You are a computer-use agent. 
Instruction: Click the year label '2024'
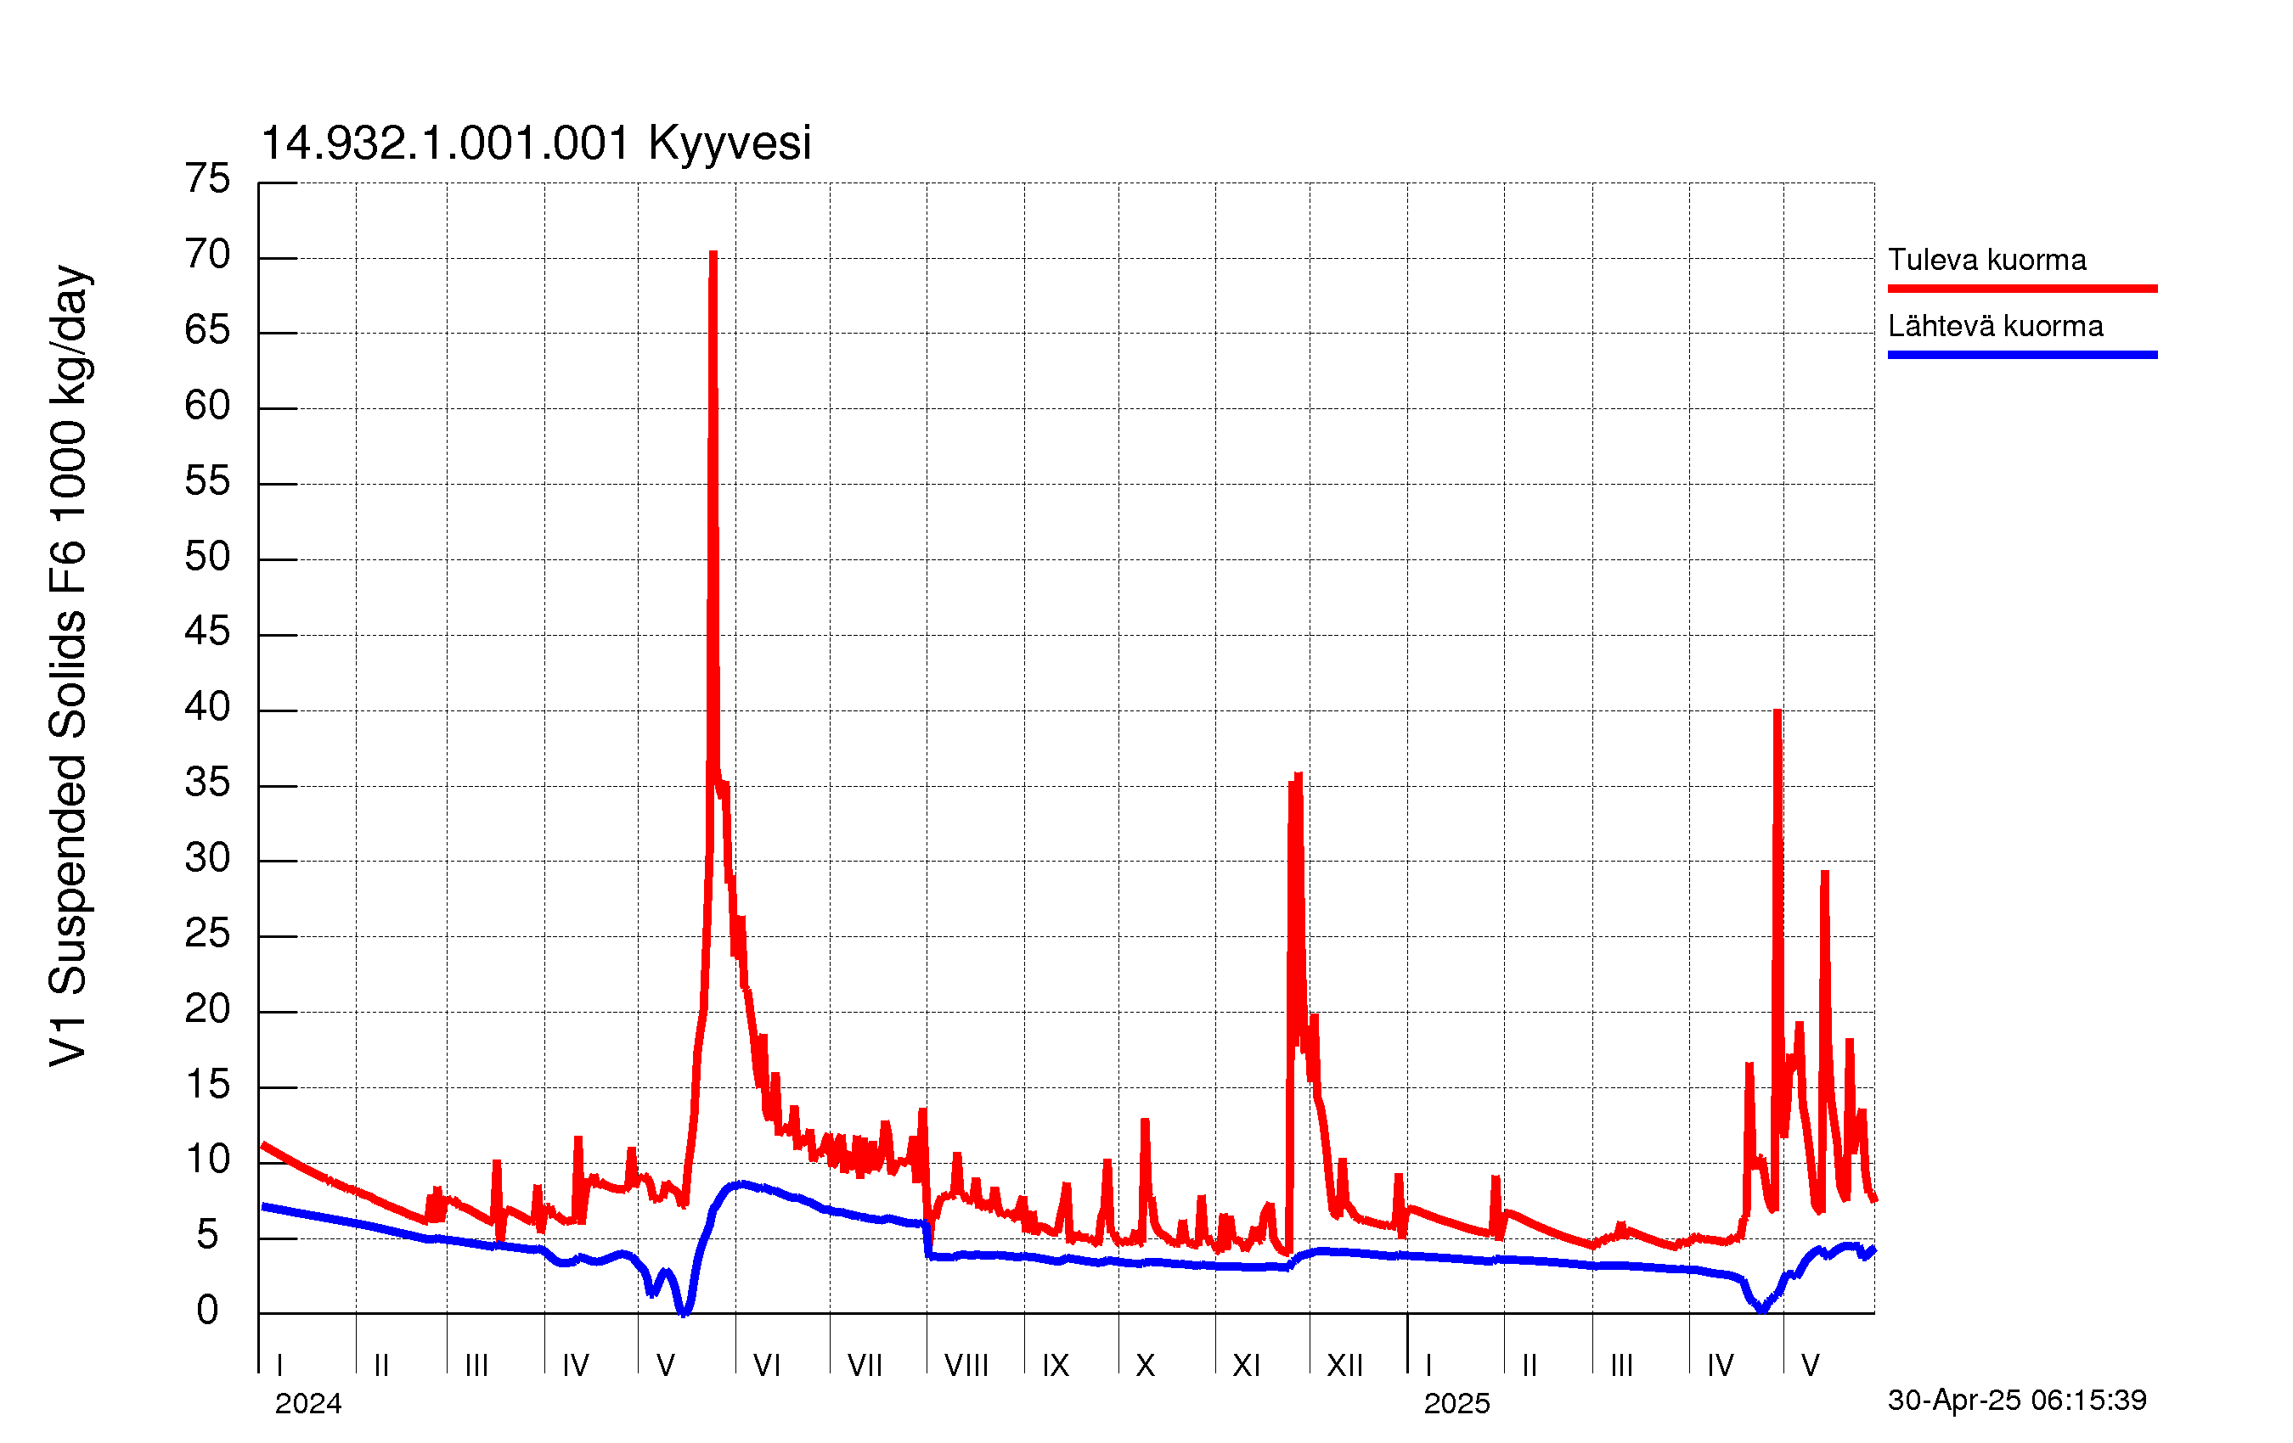[307, 1404]
